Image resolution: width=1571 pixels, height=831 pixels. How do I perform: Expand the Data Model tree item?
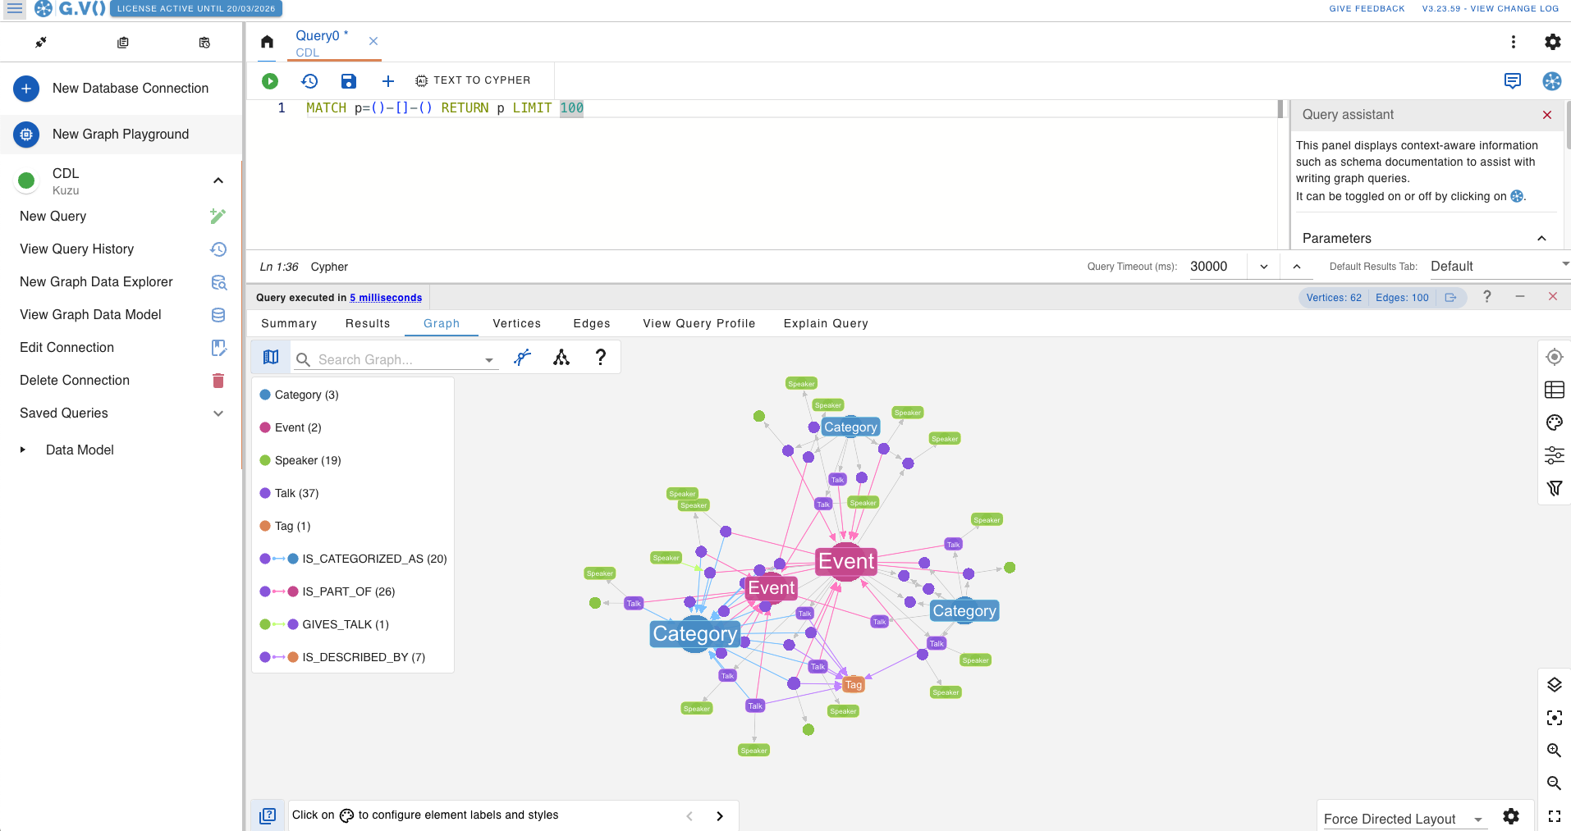click(23, 450)
